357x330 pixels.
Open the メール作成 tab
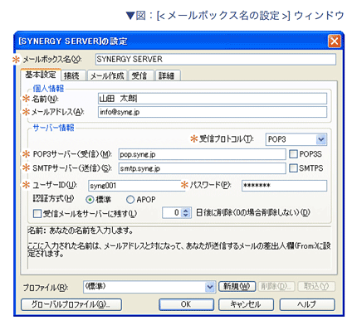click(107, 75)
